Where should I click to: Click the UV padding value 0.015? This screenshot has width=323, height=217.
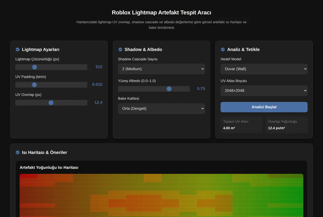tap(97, 85)
